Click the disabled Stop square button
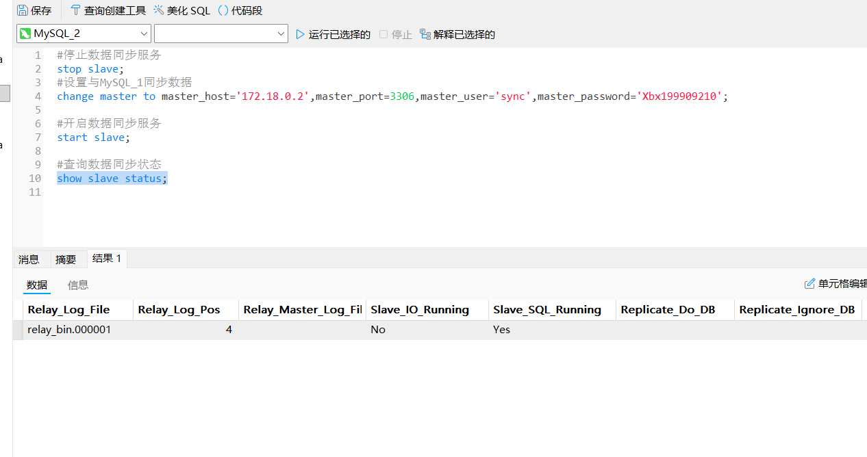Viewport: 867px width, 457px height. (x=384, y=34)
